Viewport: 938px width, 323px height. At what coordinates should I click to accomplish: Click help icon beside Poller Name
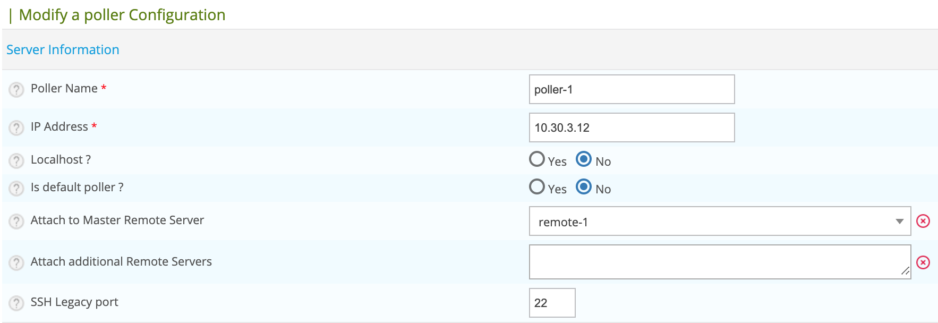(16, 90)
